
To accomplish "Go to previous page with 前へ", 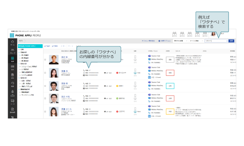I will [x=63, y=46].
